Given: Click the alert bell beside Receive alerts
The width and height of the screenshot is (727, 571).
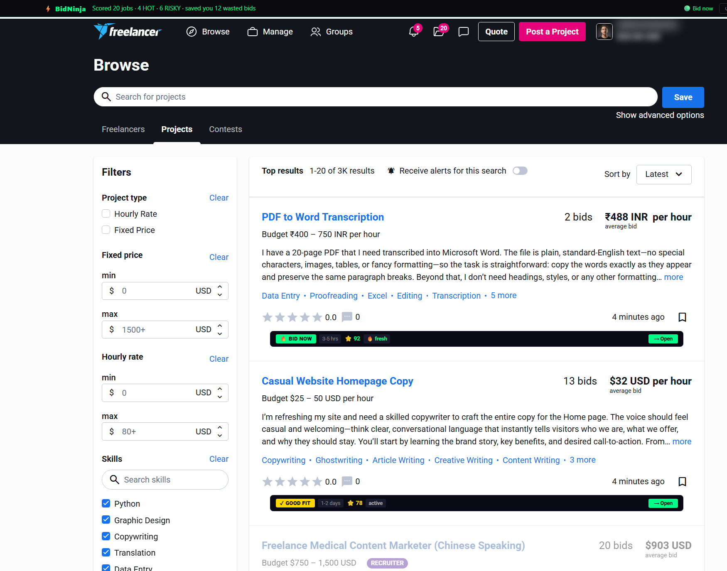Looking at the screenshot, I should (391, 171).
